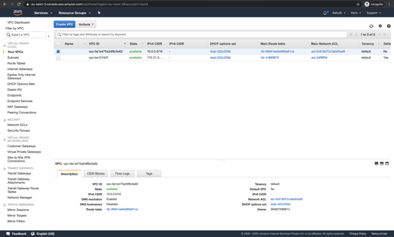
Task: Open Route table link in Description panel
Action: [122, 209]
